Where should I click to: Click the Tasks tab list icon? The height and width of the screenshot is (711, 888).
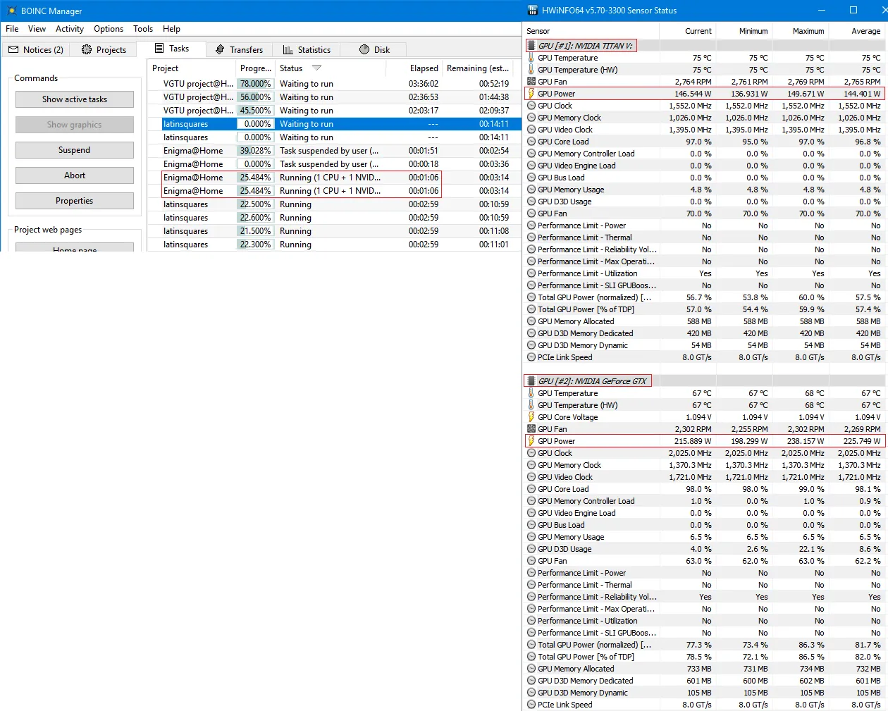[159, 49]
